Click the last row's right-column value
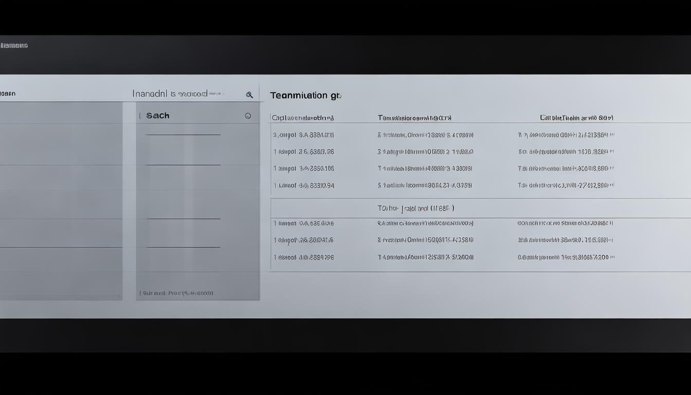691x395 pixels. coord(566,257)
